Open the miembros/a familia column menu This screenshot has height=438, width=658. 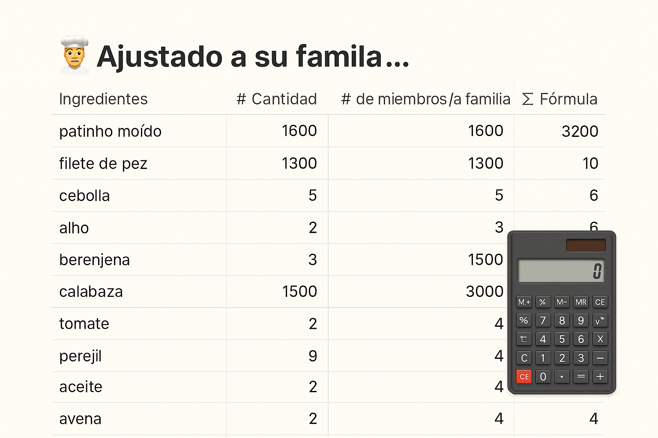pyautogui.click(x=425, y=99)
